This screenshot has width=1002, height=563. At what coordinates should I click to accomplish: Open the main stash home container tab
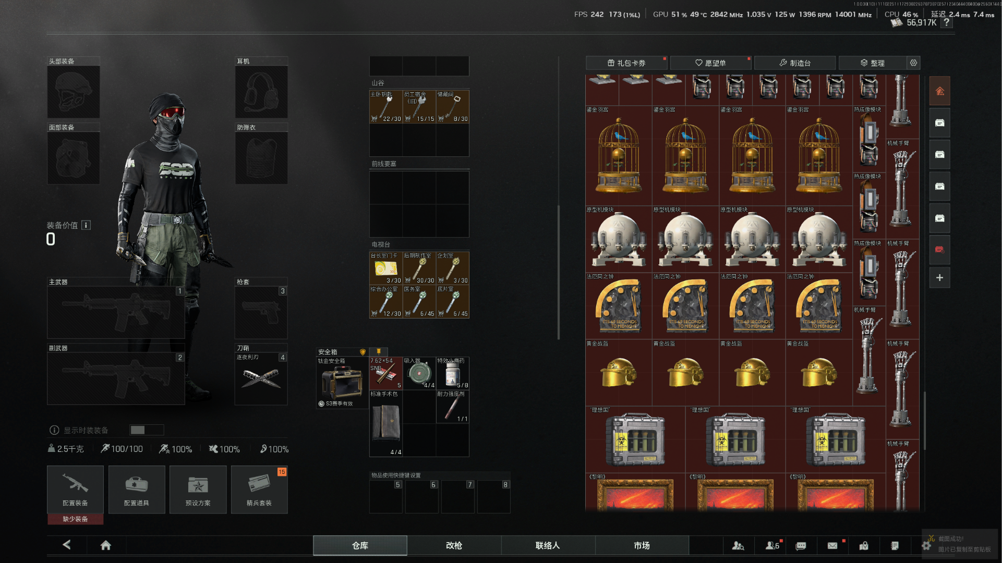pos(939,91)
